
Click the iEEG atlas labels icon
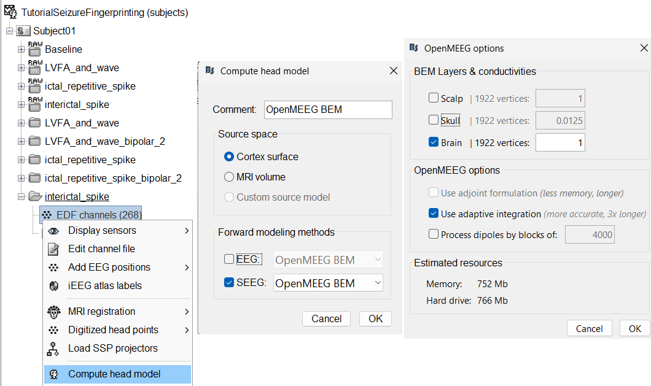coord(54,286)
